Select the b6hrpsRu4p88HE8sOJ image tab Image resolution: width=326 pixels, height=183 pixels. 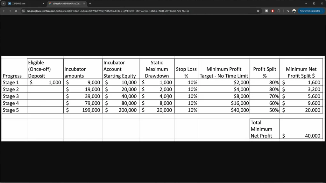coord(65,3)
